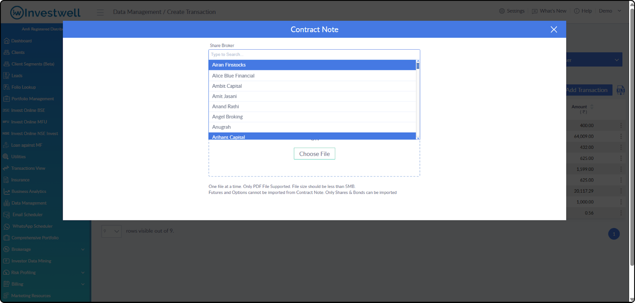This screenshot has height=303, width=635.
Task: Open Leads icon in sidebar
Action: [x=6, y=75]
